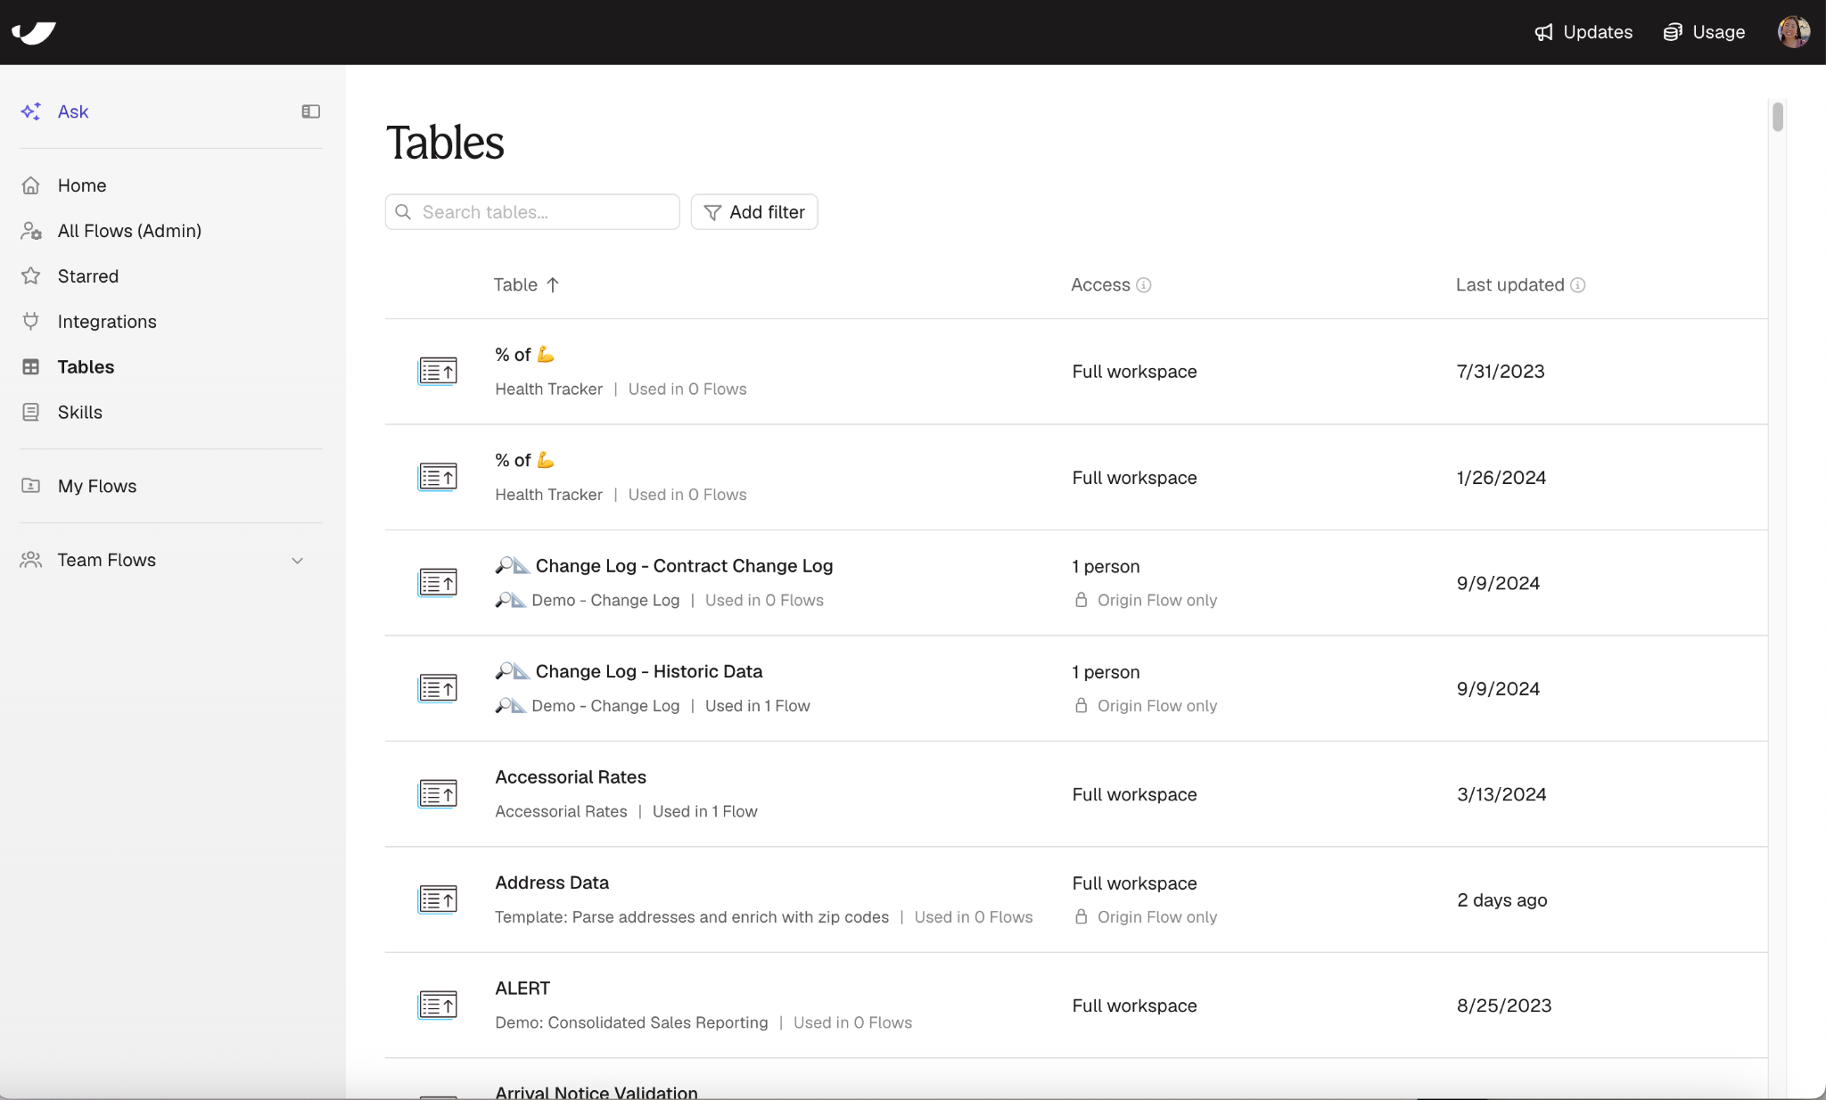The height and width of the screenshot is (1100, 1826).
Task: Click the My Flows folder icon
Action: (x=31, y=486)
